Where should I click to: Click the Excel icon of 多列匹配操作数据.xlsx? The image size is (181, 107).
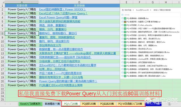pos(125,63)
